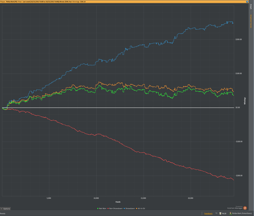Click the NL10 status bar label
This screenshot has width=254, height=216.
pyautogui.click(x=224, y=213)
